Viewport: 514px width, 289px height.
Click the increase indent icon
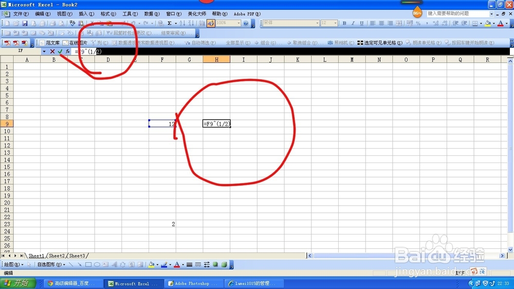pos(464,23)
